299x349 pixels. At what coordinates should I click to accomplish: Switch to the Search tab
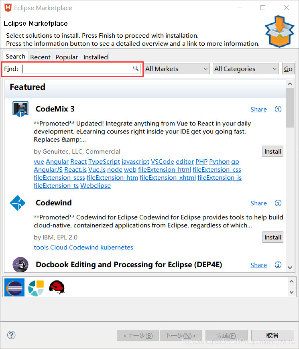pos(15,57)
